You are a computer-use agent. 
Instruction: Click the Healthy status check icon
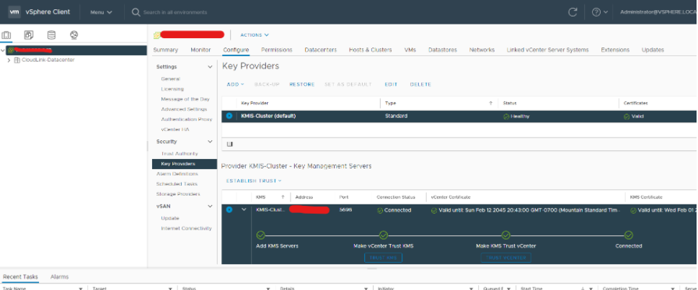(x=506, y=117)
